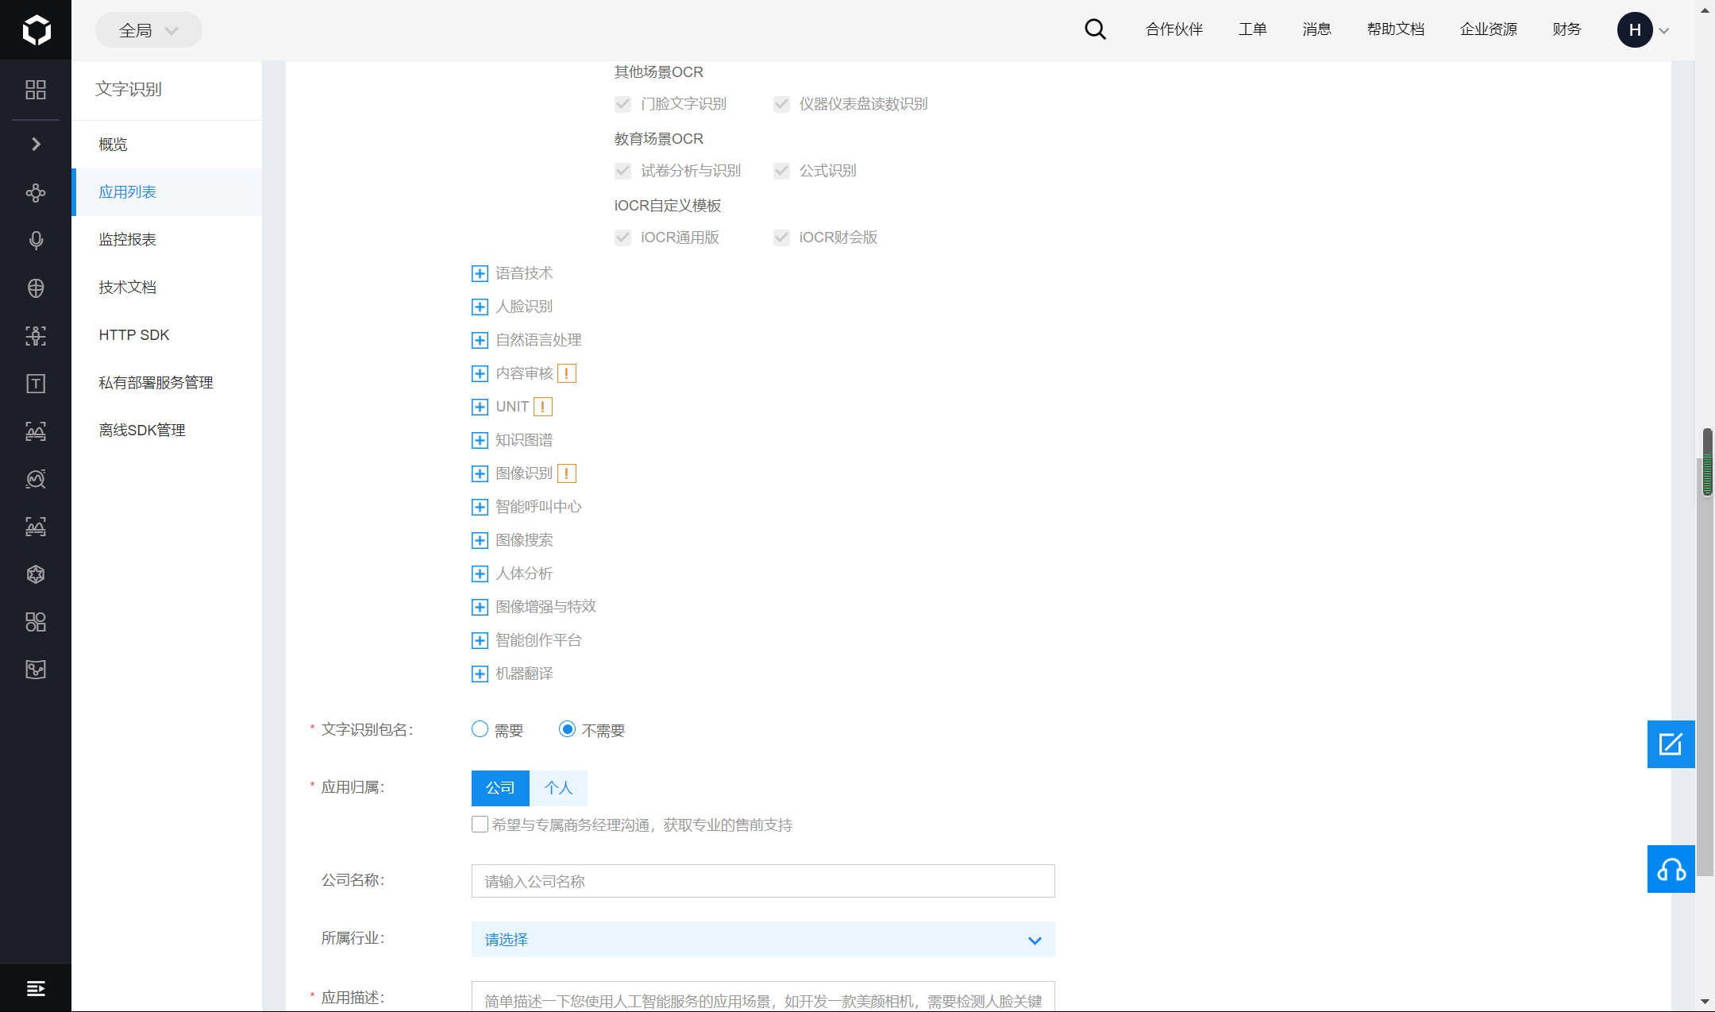Expand sidebar with right arrow icon
Image resolution: width=1715 pixels, height=1012 pixels.
coord(36,144)
